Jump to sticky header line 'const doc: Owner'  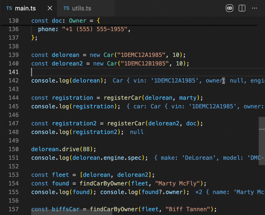click(x=65, y=21)
